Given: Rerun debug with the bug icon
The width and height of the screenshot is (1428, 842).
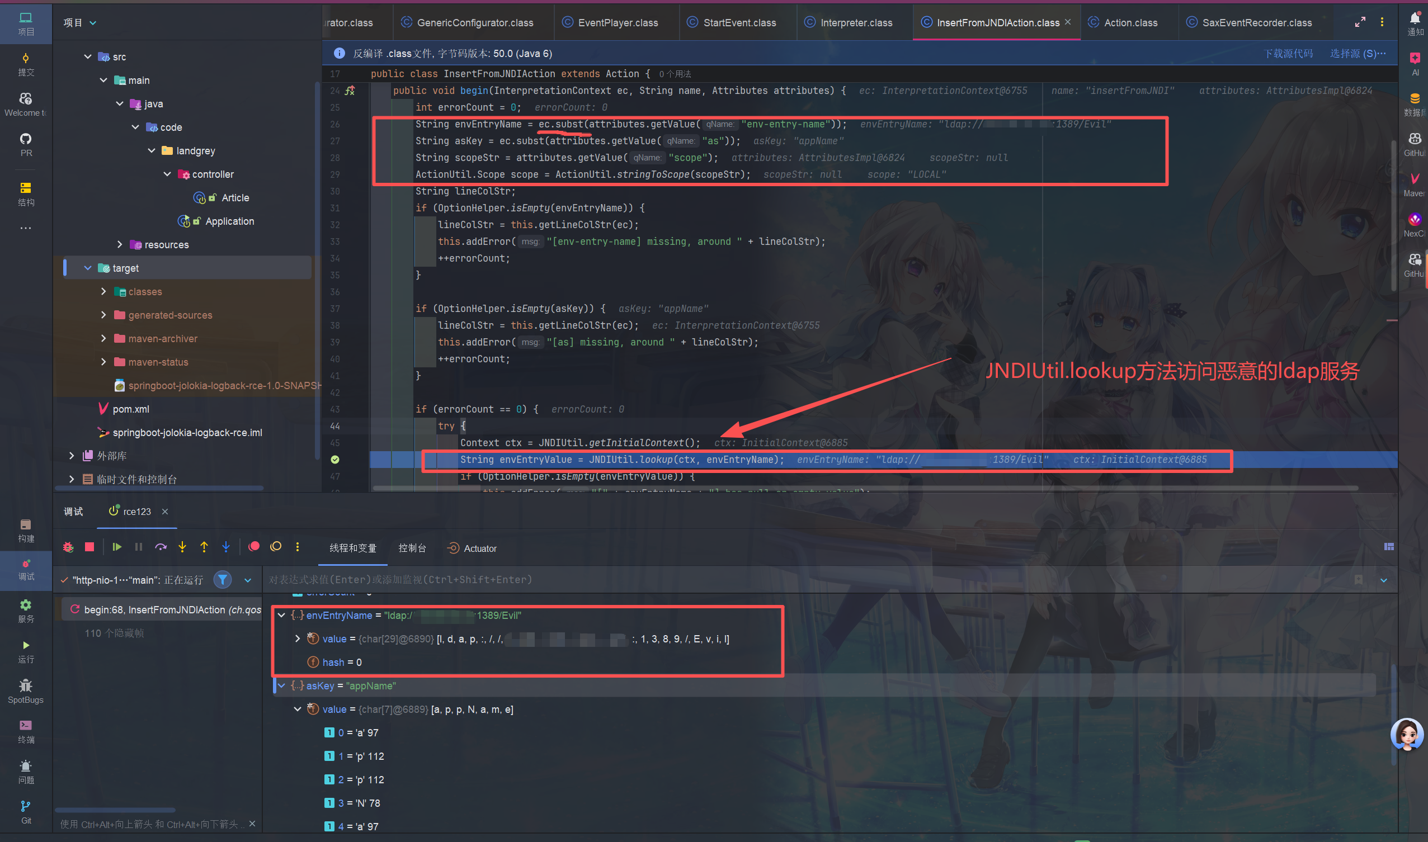Looking at the screenshot, I should click(68, 547).
